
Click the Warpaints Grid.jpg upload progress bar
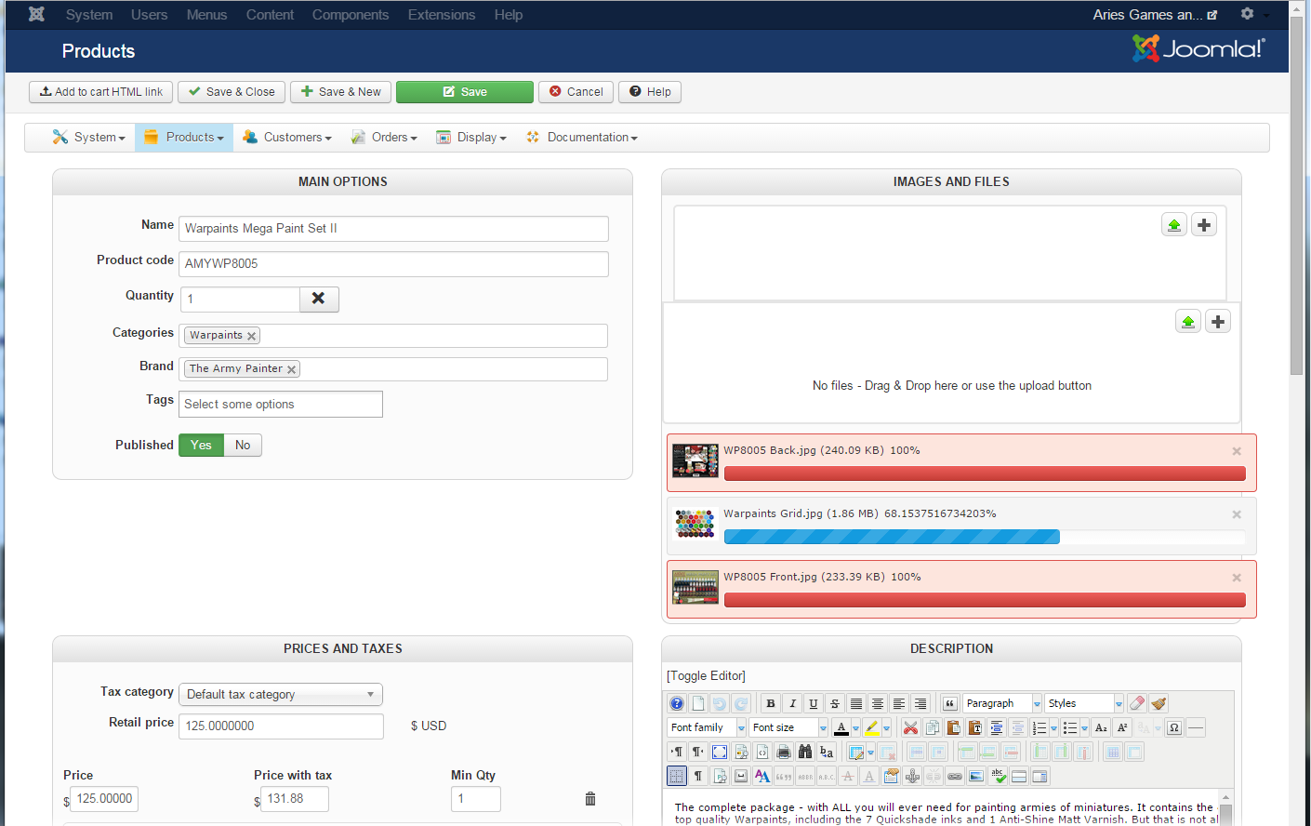pos(985,537)
